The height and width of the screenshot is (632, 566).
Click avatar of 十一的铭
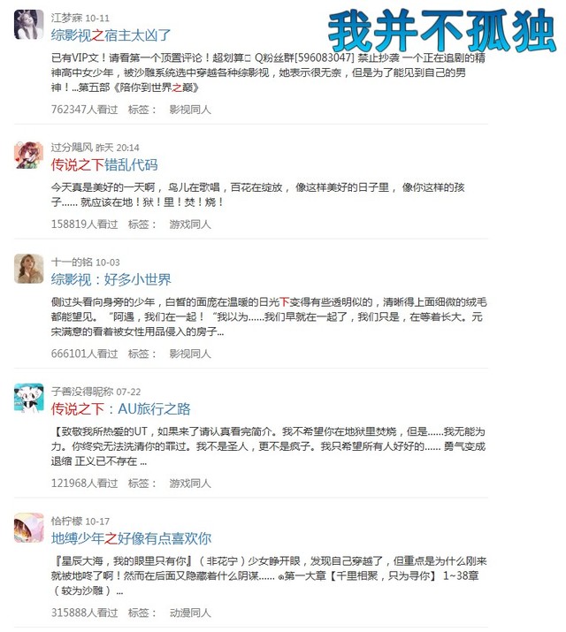28,269
